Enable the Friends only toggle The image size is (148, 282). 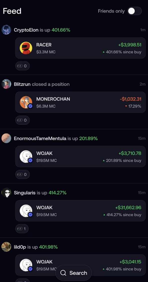click(134, 11)
